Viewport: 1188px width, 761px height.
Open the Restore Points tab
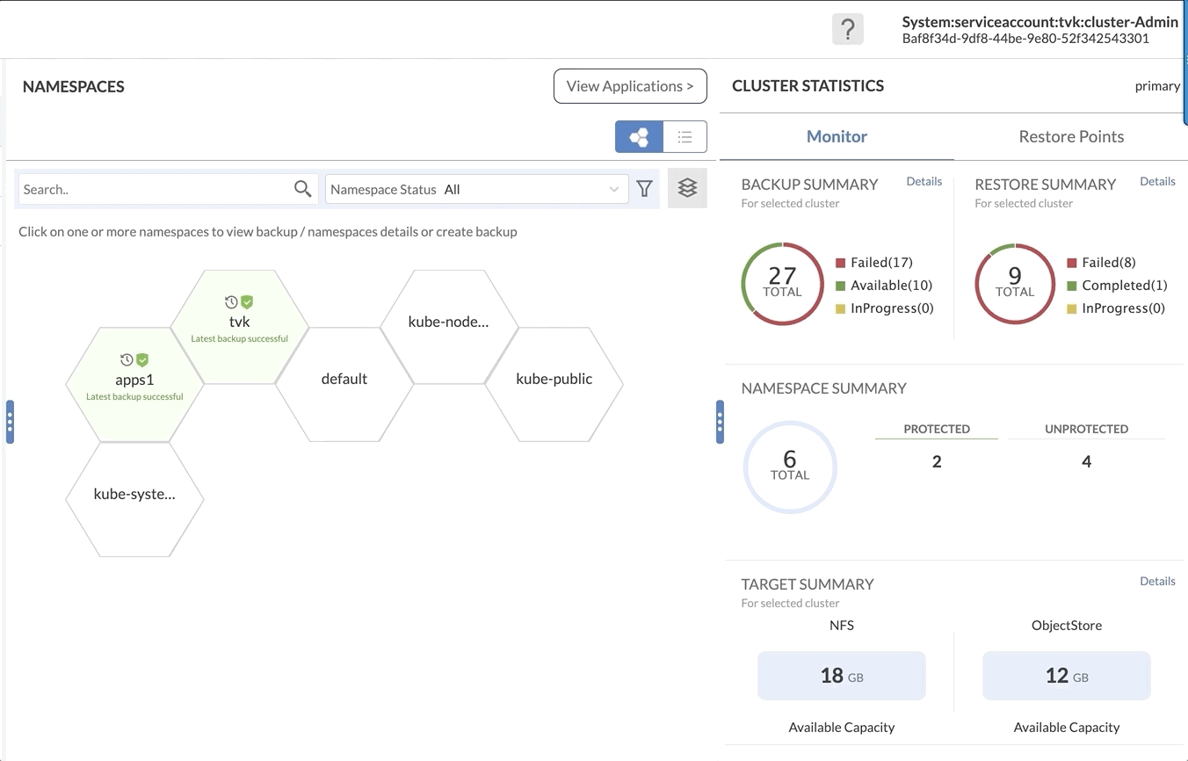(x=1070, y=136)
